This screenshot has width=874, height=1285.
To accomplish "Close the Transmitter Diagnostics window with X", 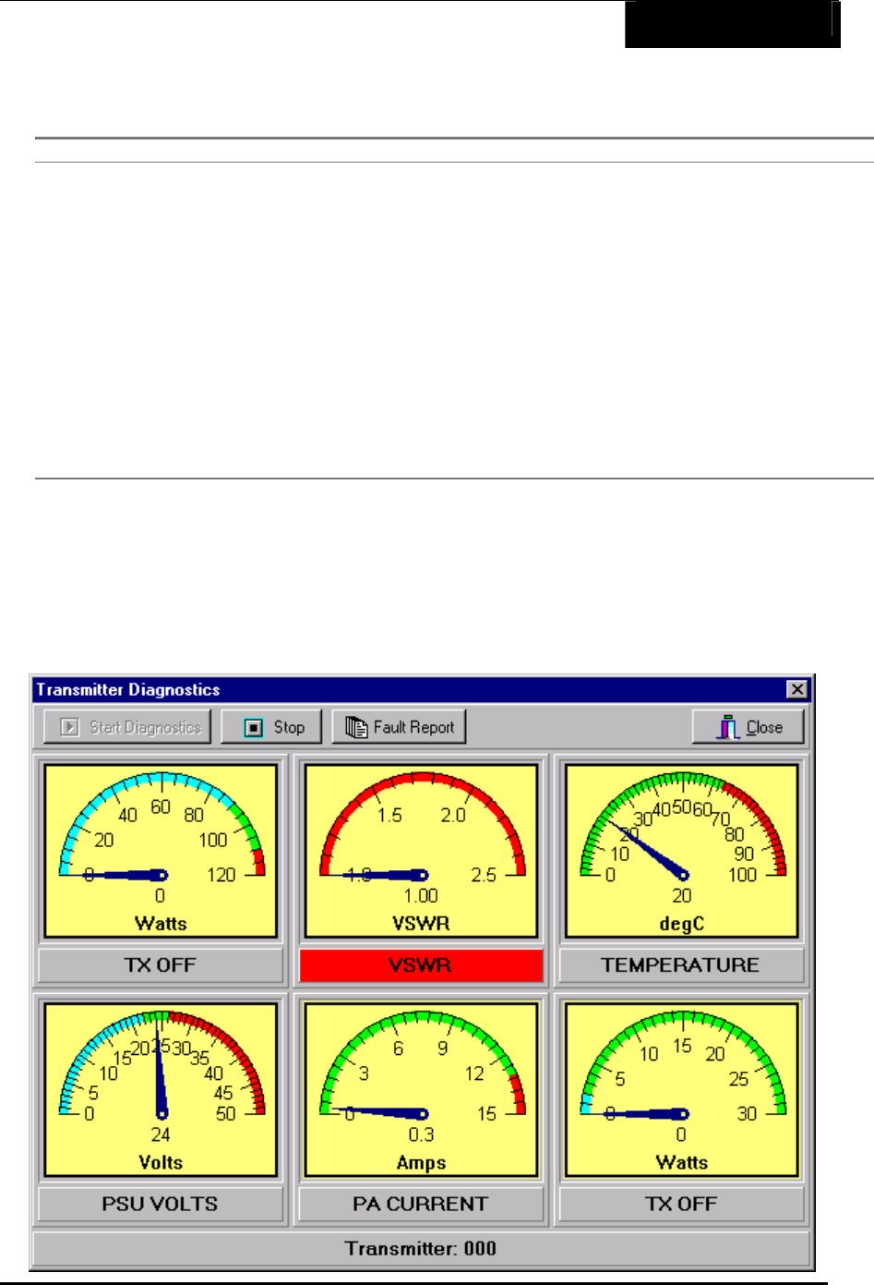I will 797,689.
